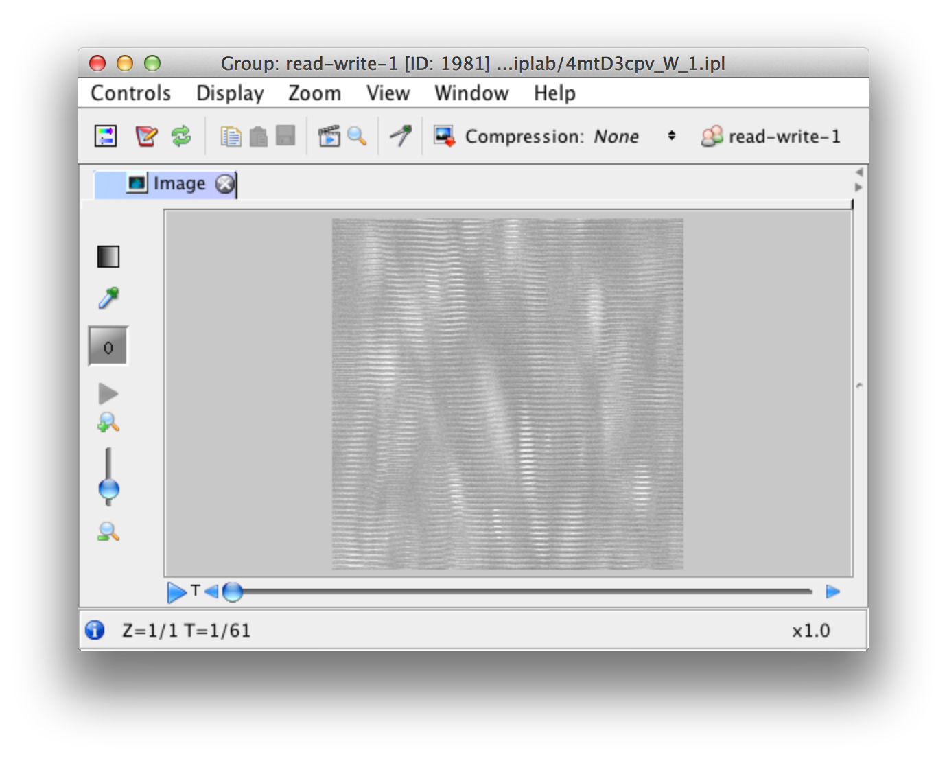Click the zoom in magnifier icon
Screen dimensions: 947x759
[x=108, y=422]
